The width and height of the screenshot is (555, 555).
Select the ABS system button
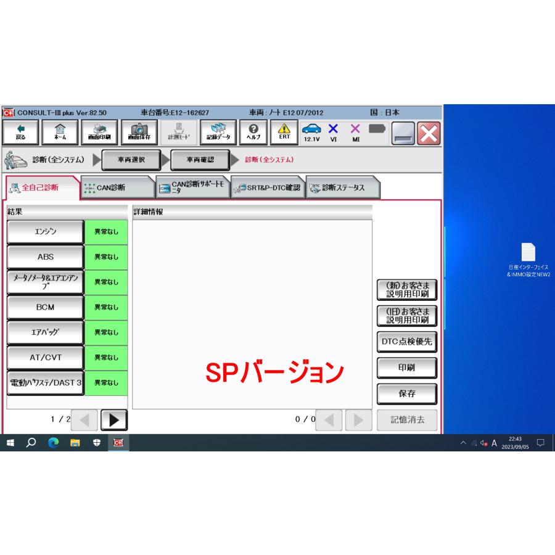coord(45,257)
